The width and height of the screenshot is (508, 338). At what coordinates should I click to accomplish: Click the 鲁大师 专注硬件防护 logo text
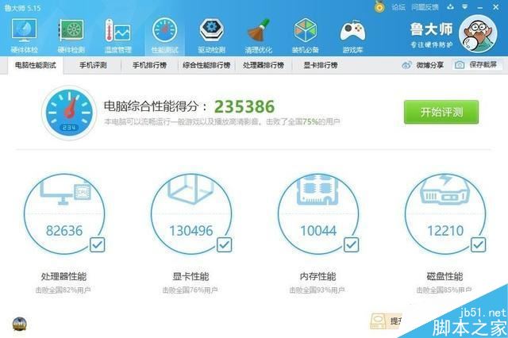point(431,35)
